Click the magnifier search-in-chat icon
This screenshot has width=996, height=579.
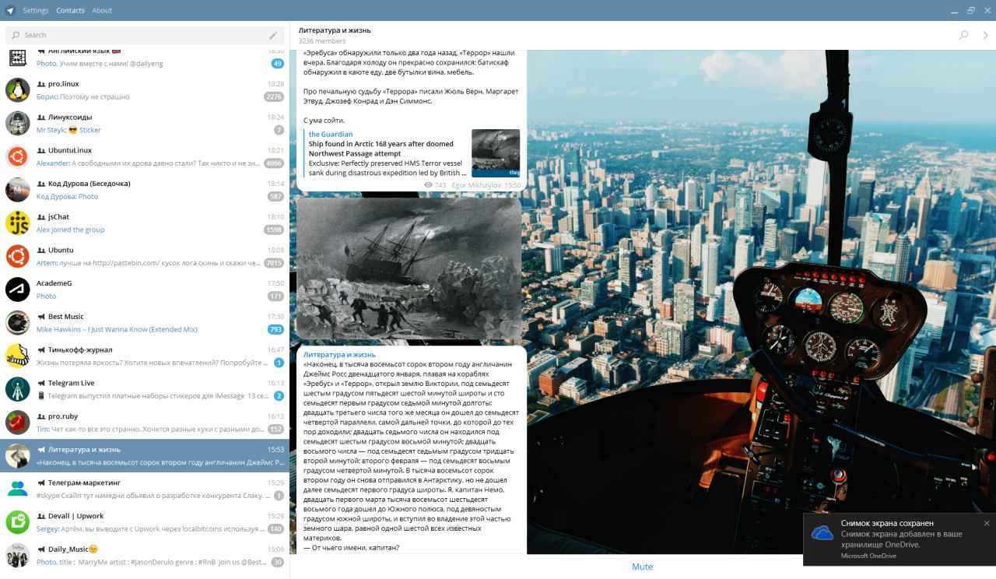[x=963, y=35]
